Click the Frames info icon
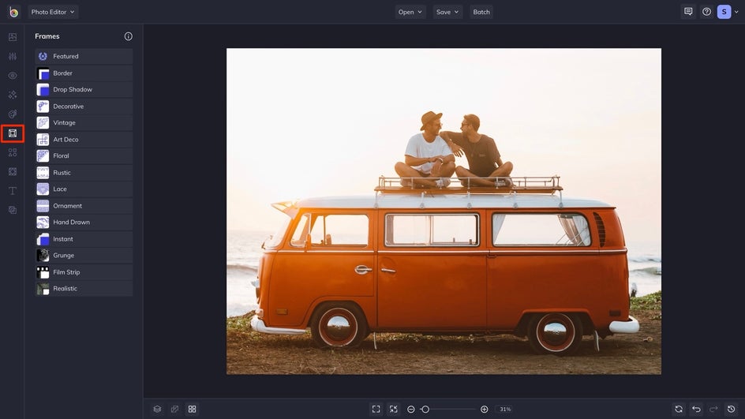The height and width of the screenshot is (419, 745). pos(129,36)
